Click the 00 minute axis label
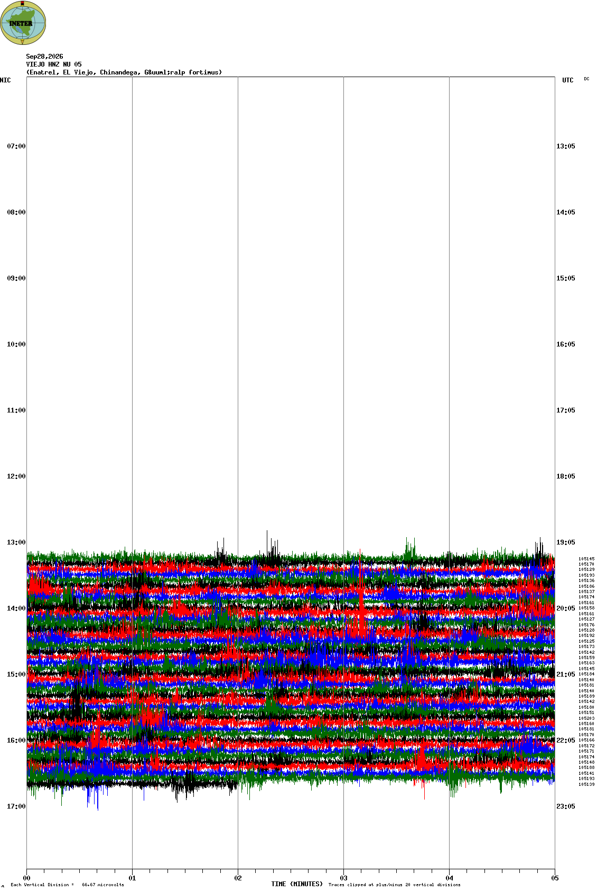 click(x=26, y=878)
